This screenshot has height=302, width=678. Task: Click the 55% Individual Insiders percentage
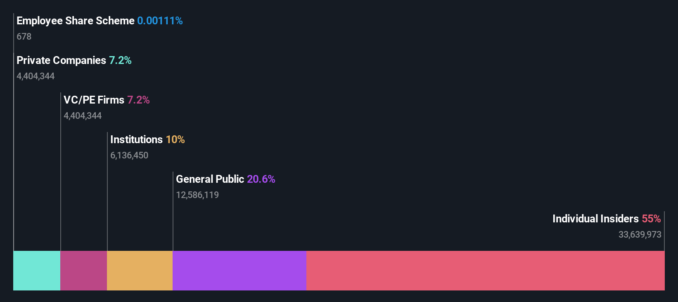[651, 219]
